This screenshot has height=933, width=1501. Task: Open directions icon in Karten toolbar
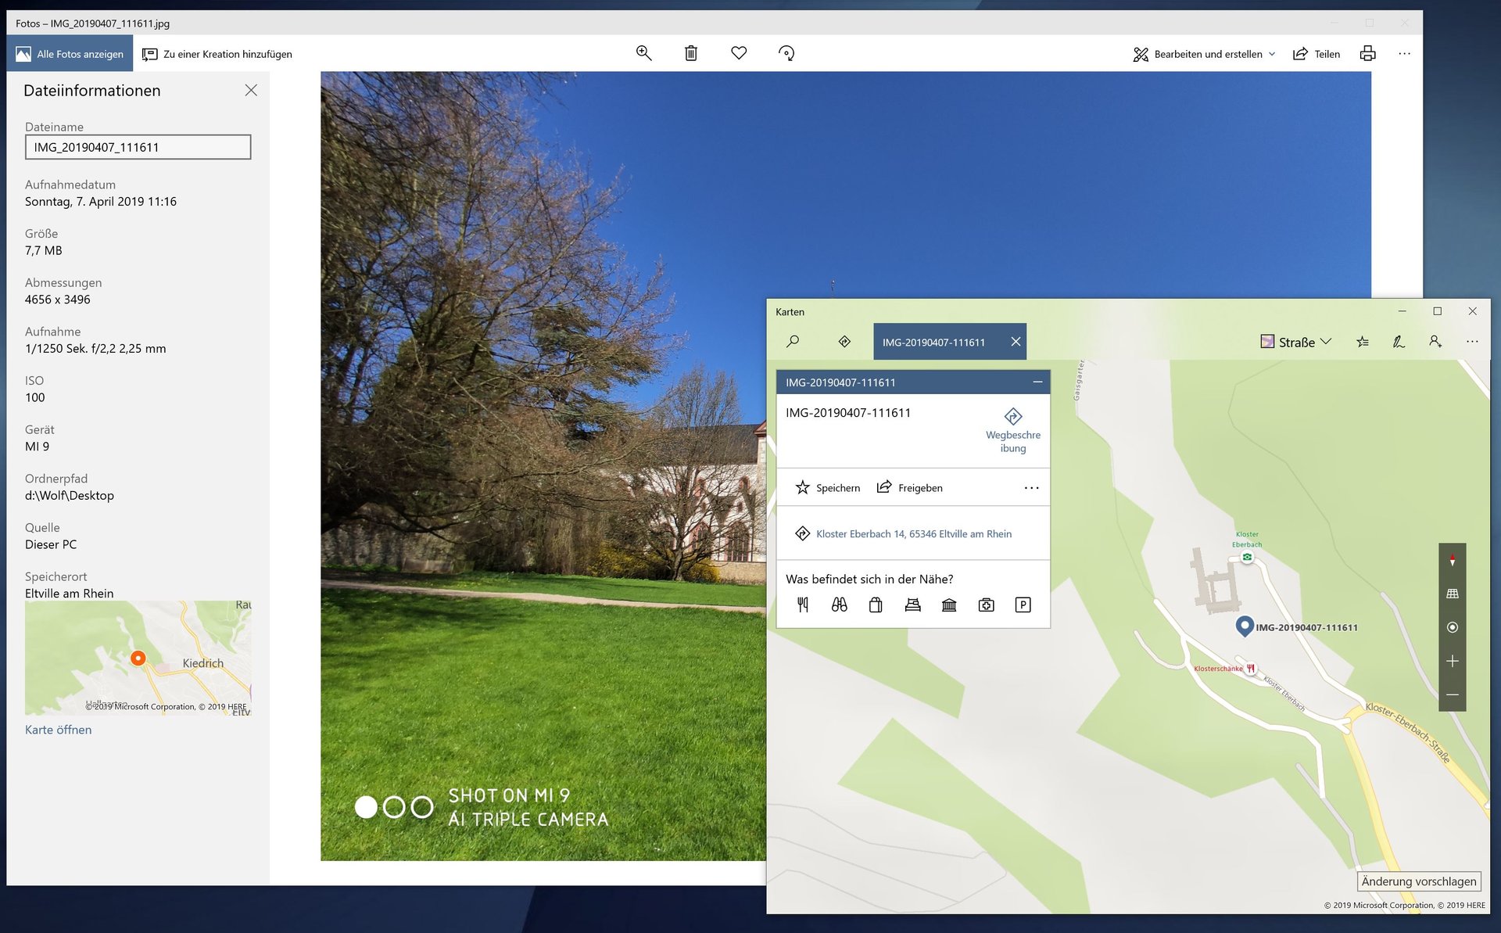(x=844, y=341)
